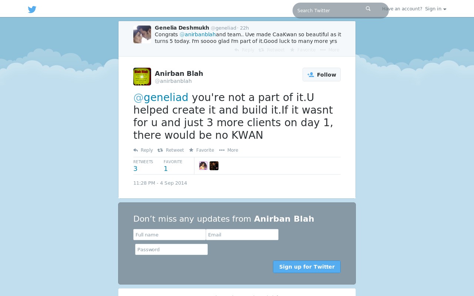Follow Anirban Blah

(321, 75)
